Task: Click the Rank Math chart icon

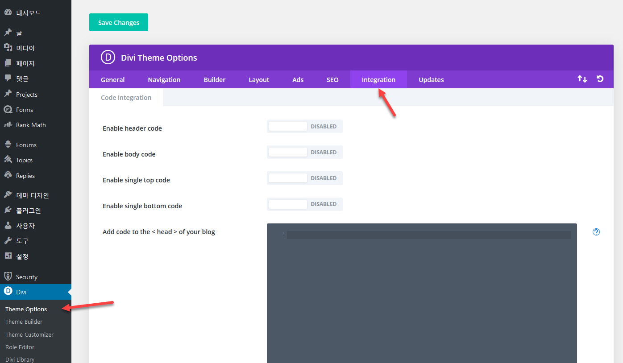Action: [x=8, y=124]
